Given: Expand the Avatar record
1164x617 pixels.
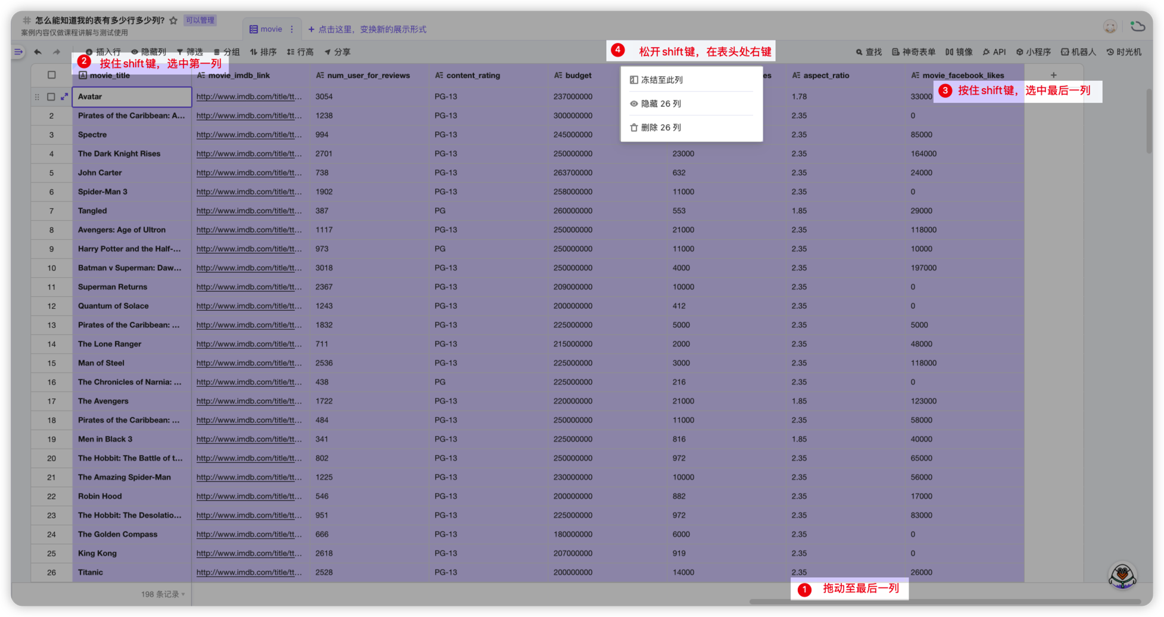Looking at the screenshot, I should (64, 96).
